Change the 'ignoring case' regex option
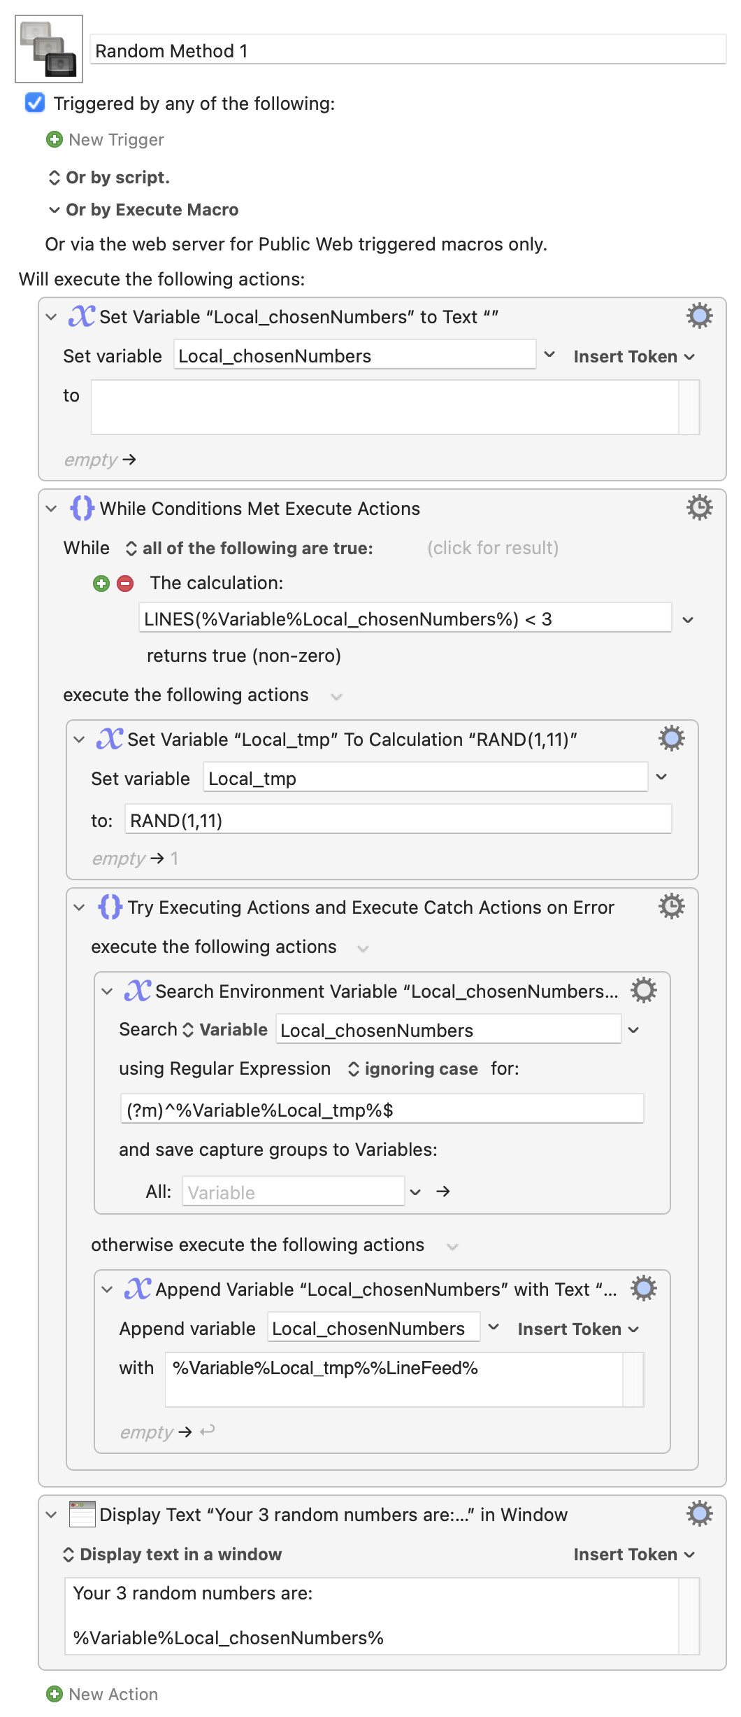This screenshot has width=741, height=1717. (412, 1069)
